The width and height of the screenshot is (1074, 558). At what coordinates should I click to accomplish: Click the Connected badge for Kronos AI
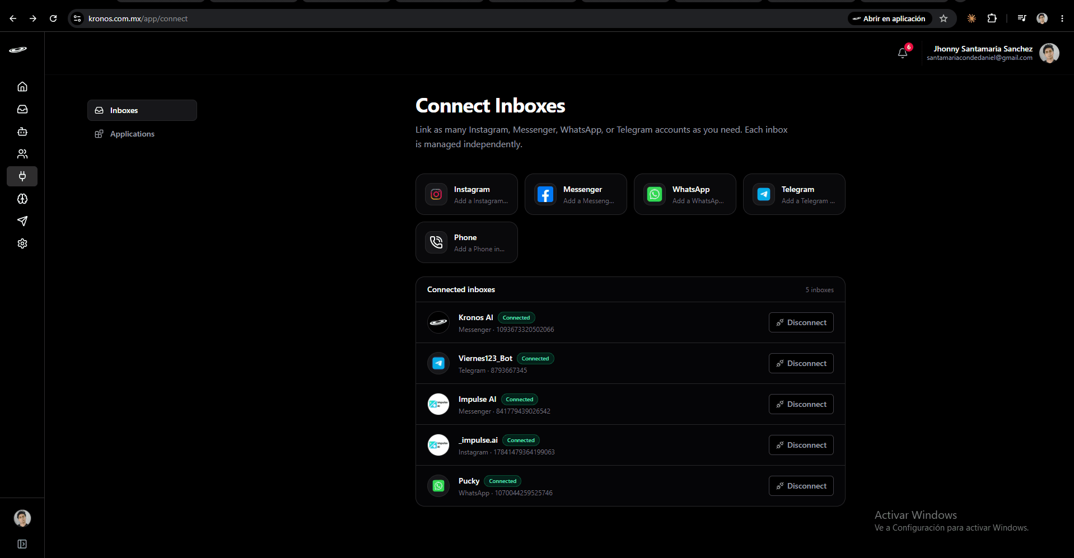click(x=516, y=318)
